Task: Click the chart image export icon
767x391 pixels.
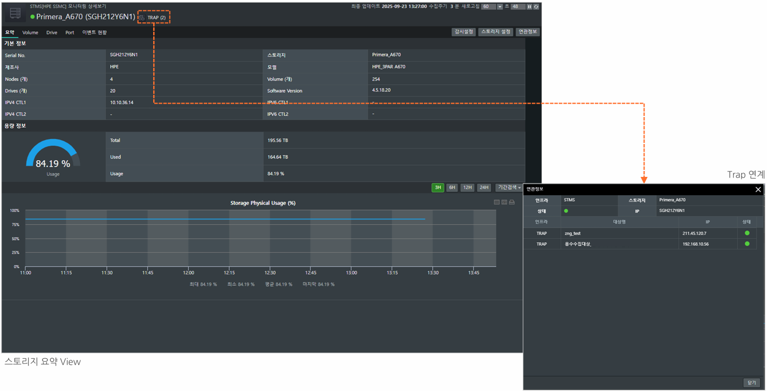Action: pos(504,202)
